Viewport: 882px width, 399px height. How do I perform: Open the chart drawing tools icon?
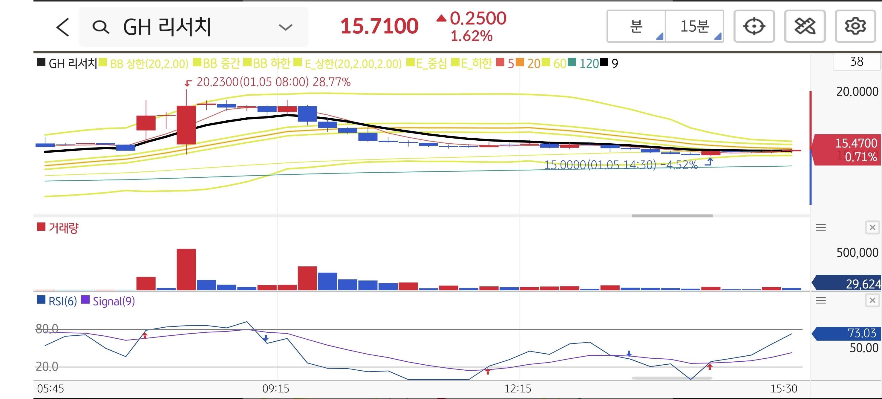point(804,26)
